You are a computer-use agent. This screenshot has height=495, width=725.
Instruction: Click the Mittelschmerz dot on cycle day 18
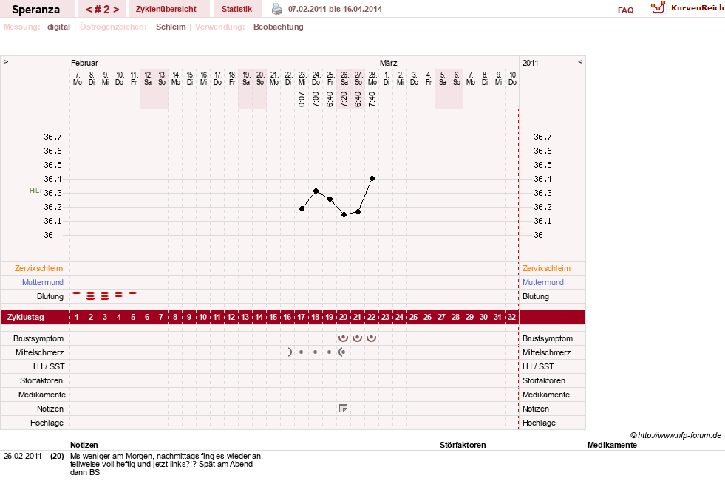pos(315,352)
